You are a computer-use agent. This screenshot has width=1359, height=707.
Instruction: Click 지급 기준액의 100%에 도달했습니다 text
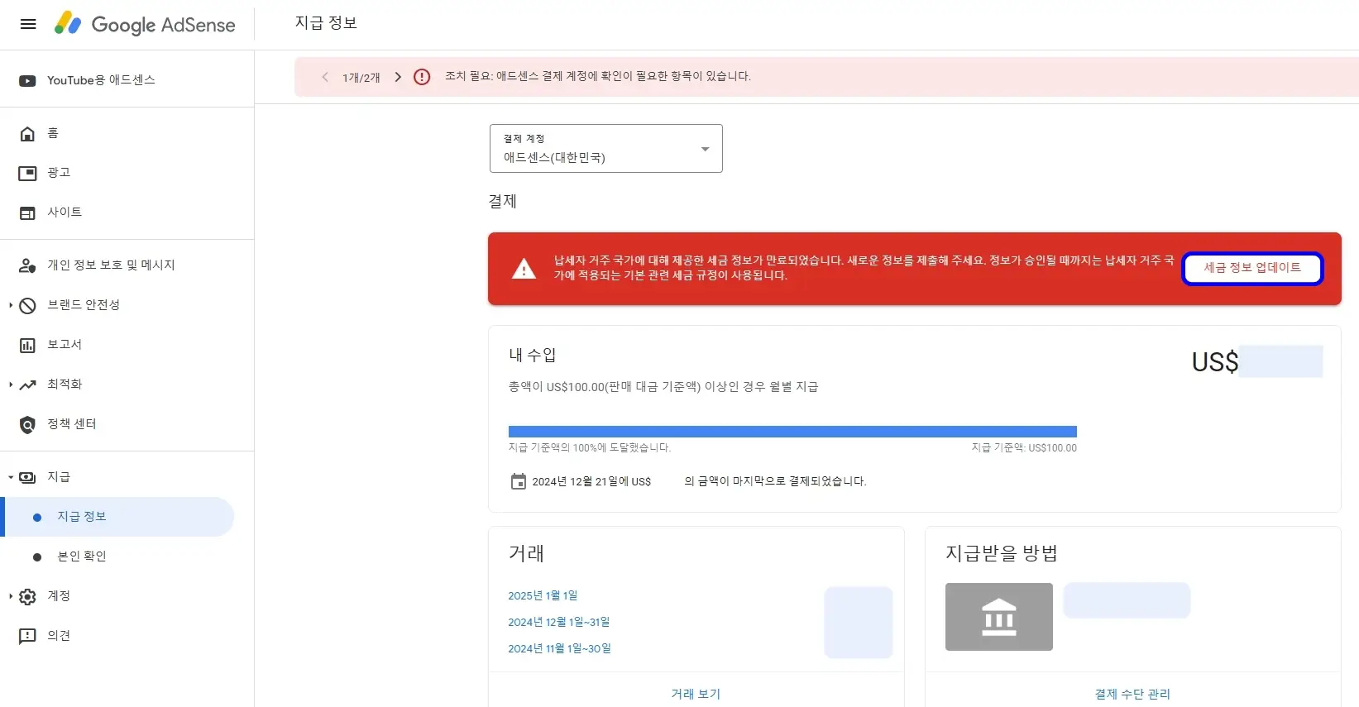(x=590, y=448)
